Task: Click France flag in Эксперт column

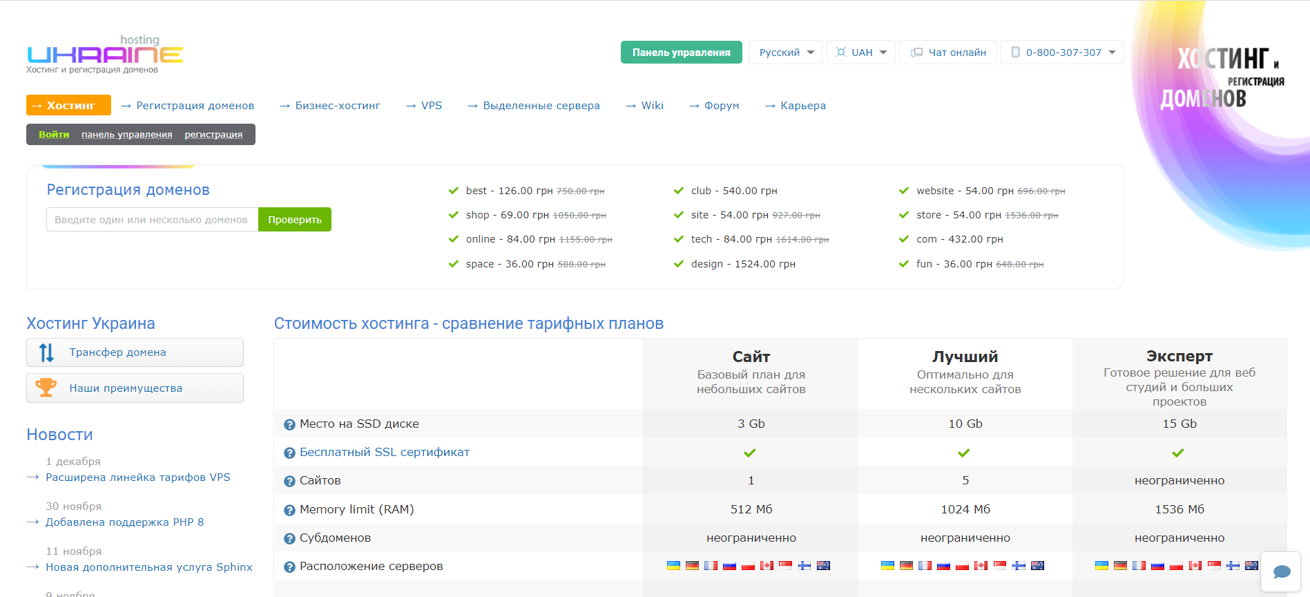Action: coord(1139,565)
